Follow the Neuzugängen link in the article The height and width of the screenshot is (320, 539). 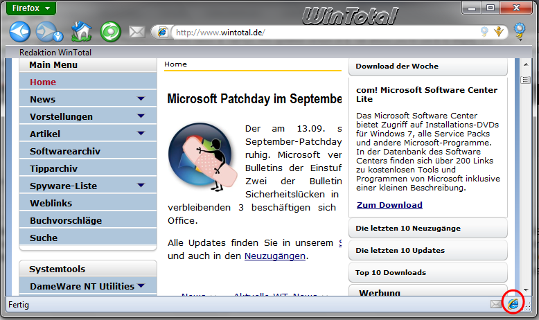point(275,256)
